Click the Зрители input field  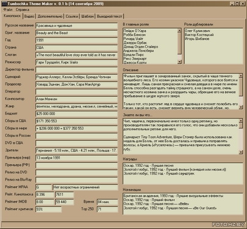[77, 151]
